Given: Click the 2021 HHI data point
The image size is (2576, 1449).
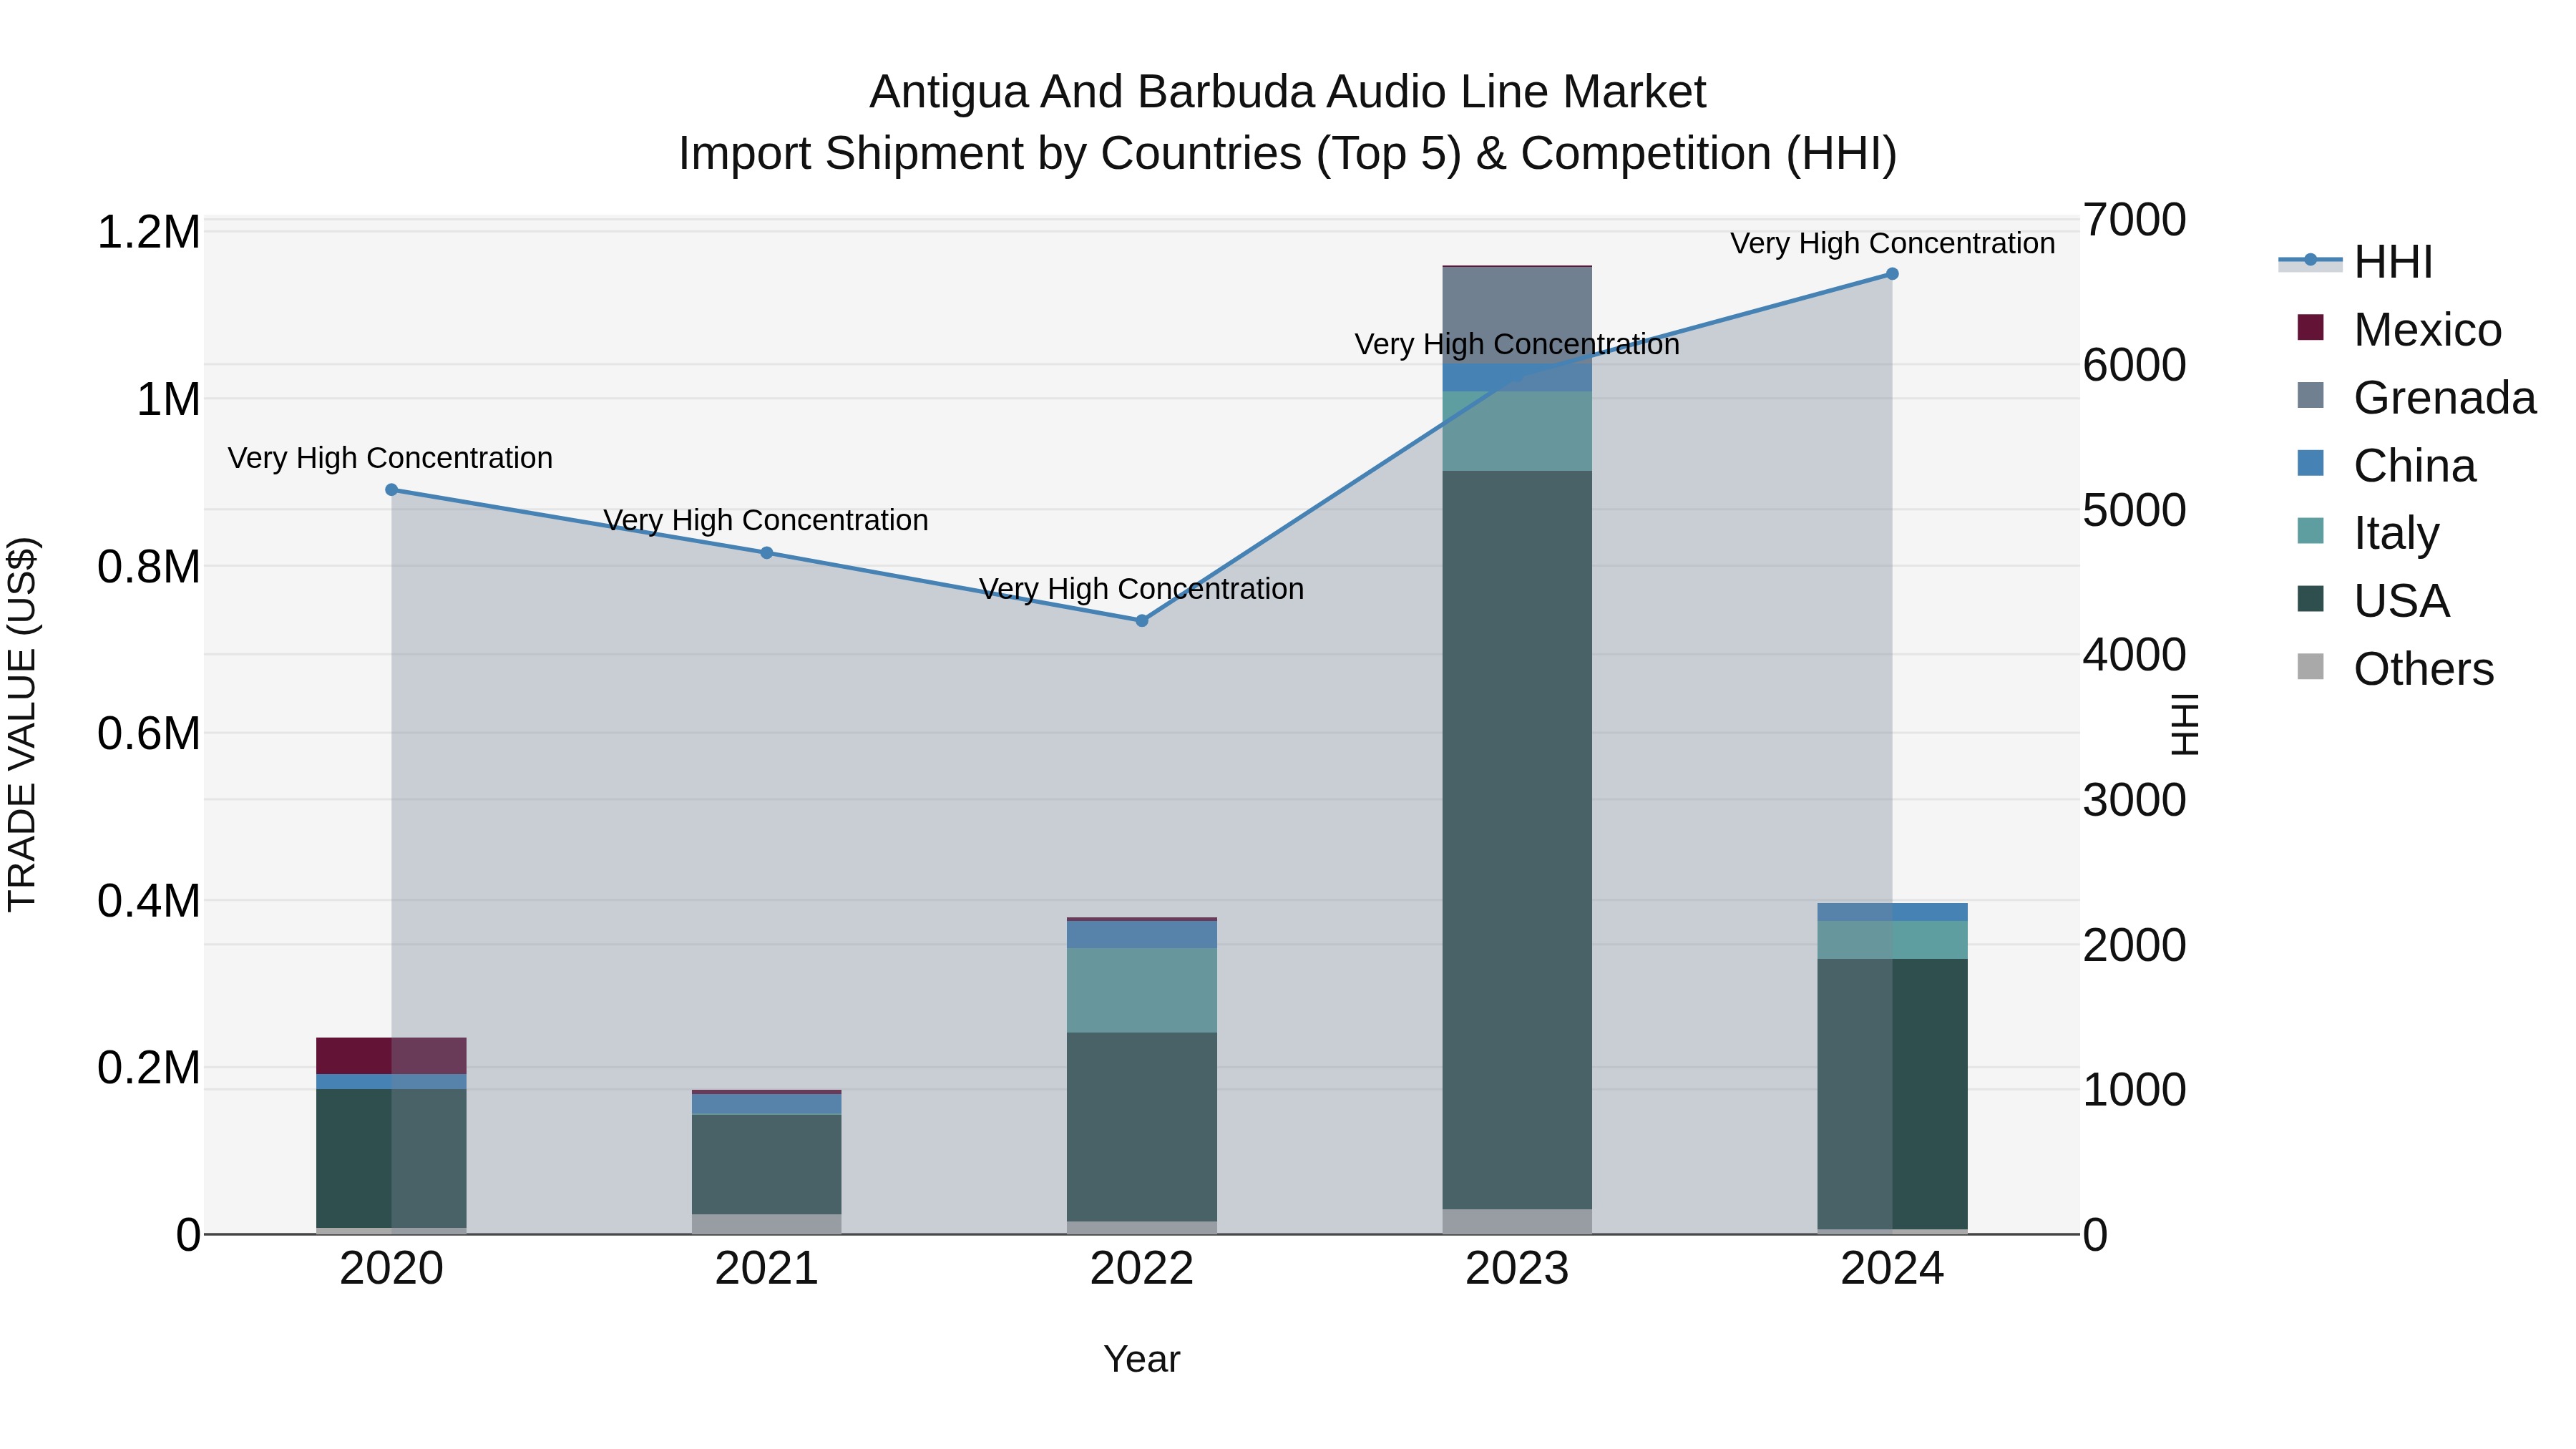Looking at the screenshot, I should [767, 553].
